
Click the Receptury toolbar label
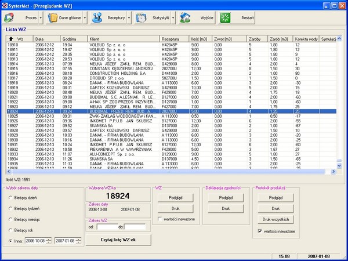[x=117, y=18]
